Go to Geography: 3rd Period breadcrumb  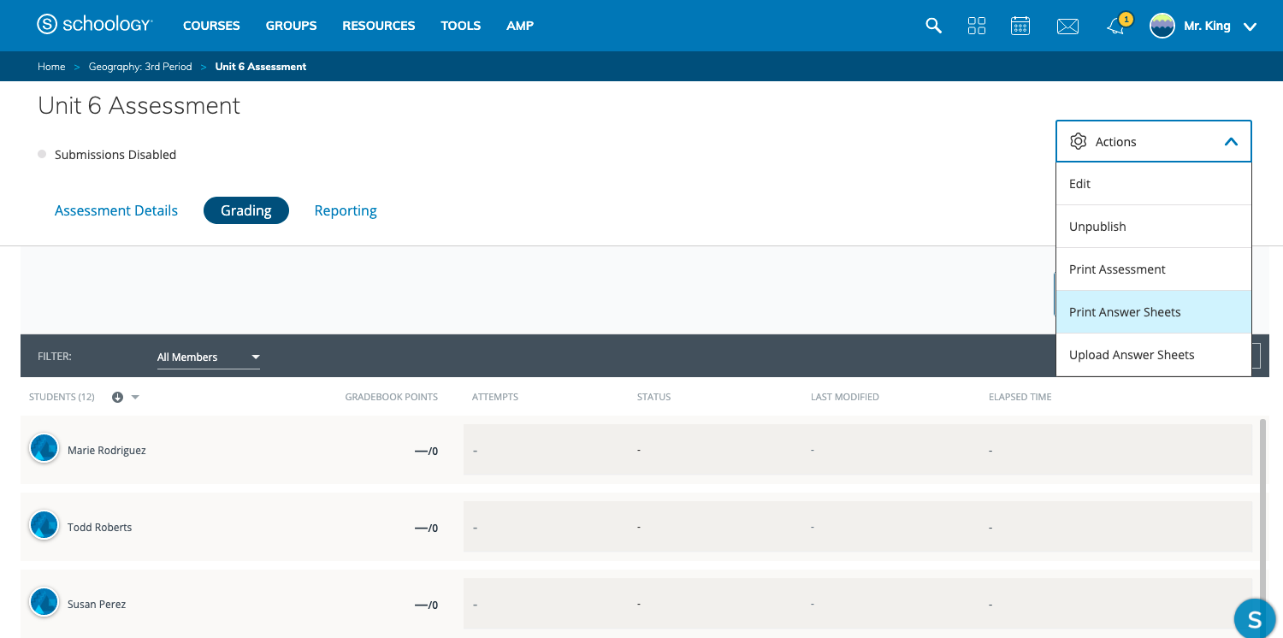[140, 67]
